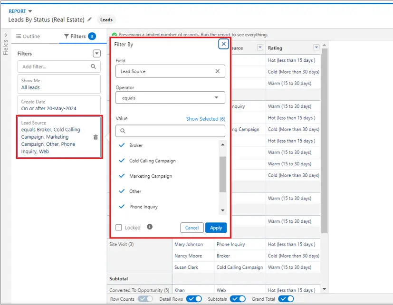Uncheck the Cold Calling Campaign value
The image size is (393, 305).
[122, 161]
